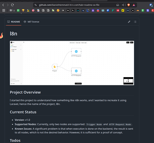Open the hugging emoji face bookmark
This screenshot has height=143, width=154.
point(58,11)
